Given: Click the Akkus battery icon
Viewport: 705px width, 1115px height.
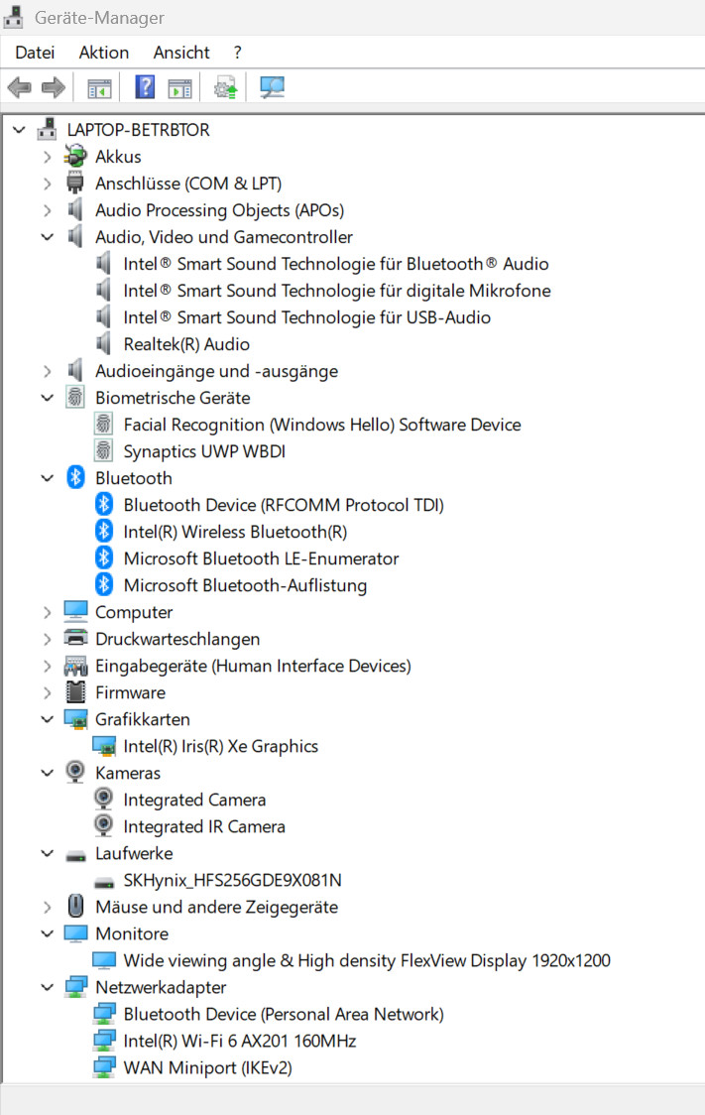Looking at the screenshot, I should tap(74, 157).
